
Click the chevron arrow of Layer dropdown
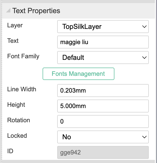pos(144,27)
